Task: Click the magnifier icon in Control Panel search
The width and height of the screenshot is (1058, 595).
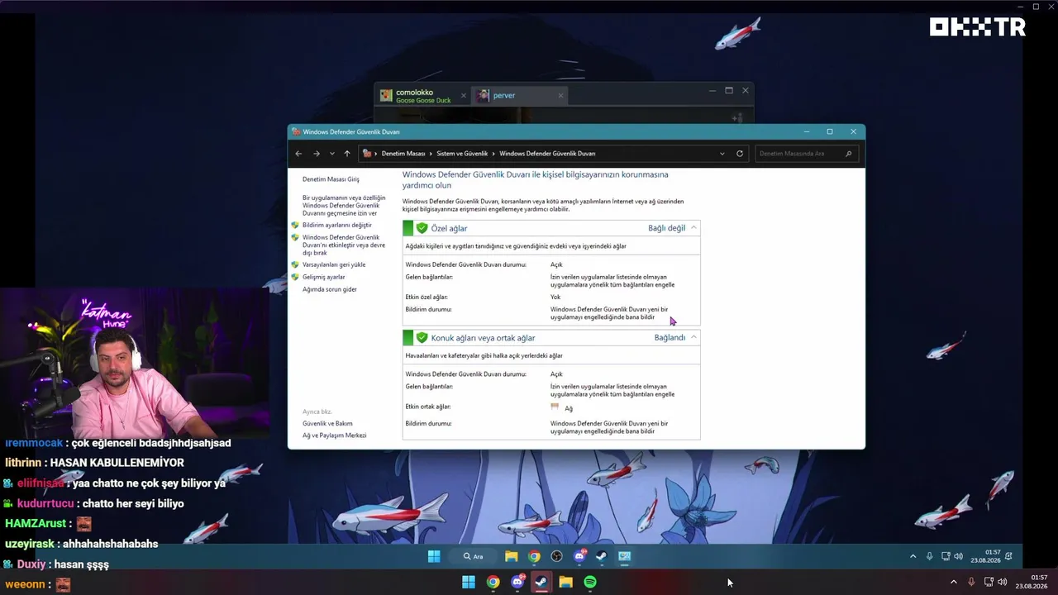Action: (x=848, y=154)
